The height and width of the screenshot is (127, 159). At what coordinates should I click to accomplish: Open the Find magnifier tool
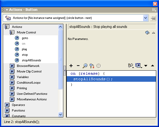(x=85, y=66)
